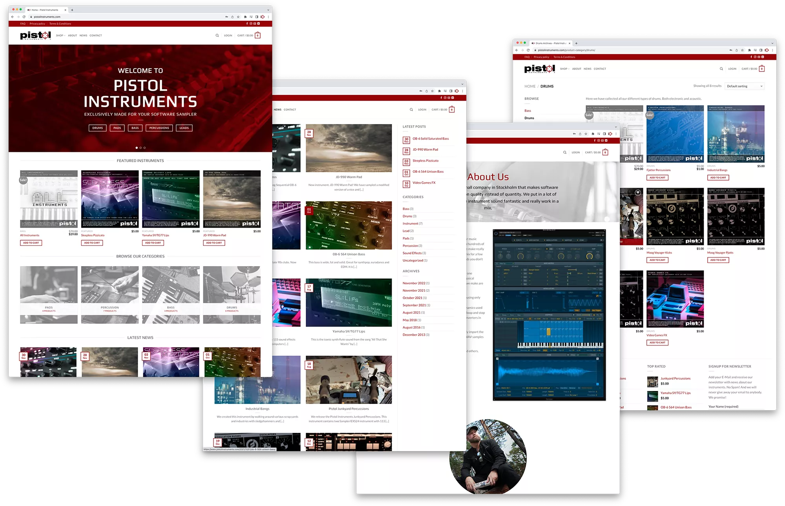This screenshot has width=785, height=506.
Task: Open the PADS category thumbnail
Action: pos(49,295)
